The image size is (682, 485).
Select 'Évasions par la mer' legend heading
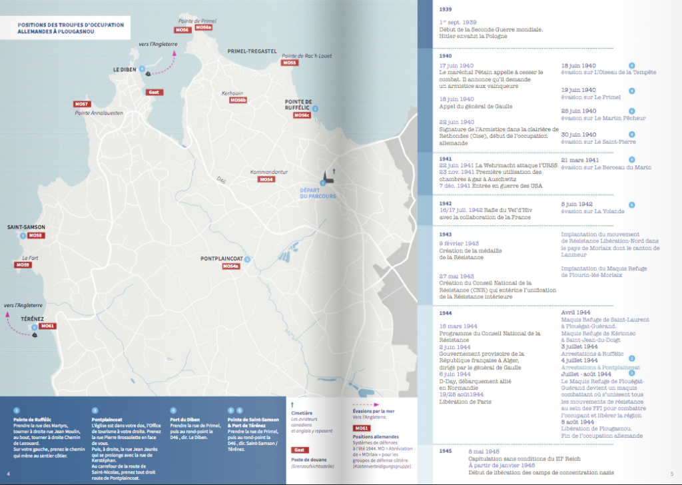pos(374,411)
